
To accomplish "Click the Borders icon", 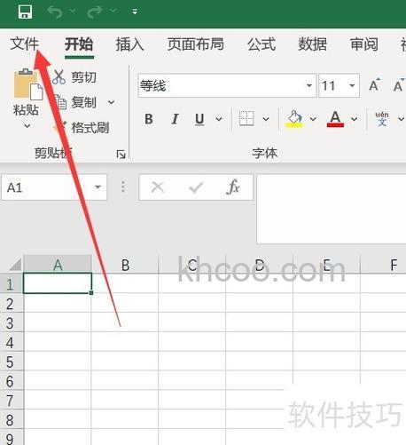I will pos(246,119).
